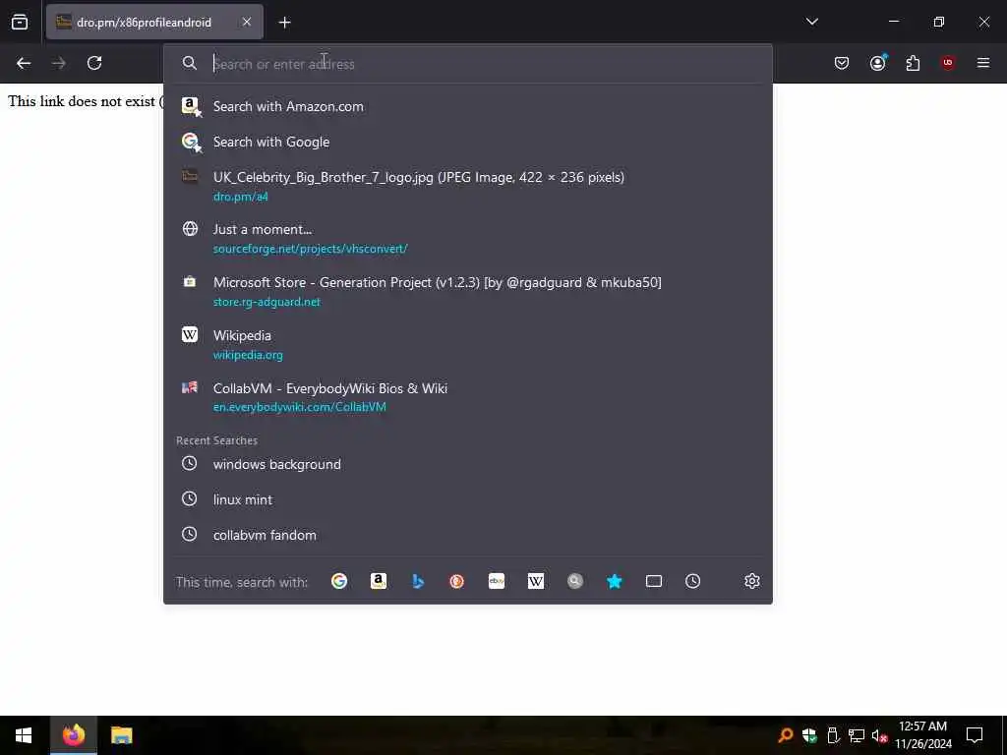Search open tabs with the tab icon
The width and height of the screenshot is (1007, 755).
[654, 581]
